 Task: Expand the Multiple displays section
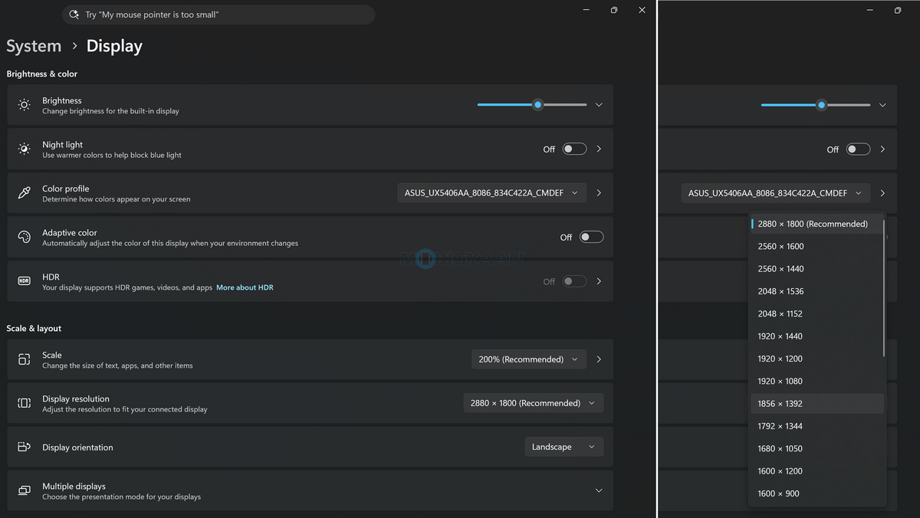click(x=599, y=490)
